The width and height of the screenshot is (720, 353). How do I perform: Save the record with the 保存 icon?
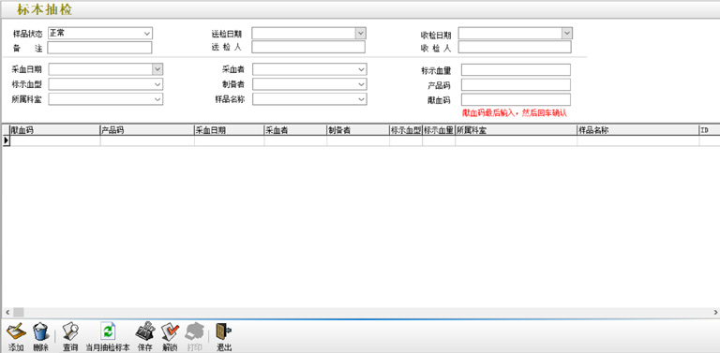(144, 331)
